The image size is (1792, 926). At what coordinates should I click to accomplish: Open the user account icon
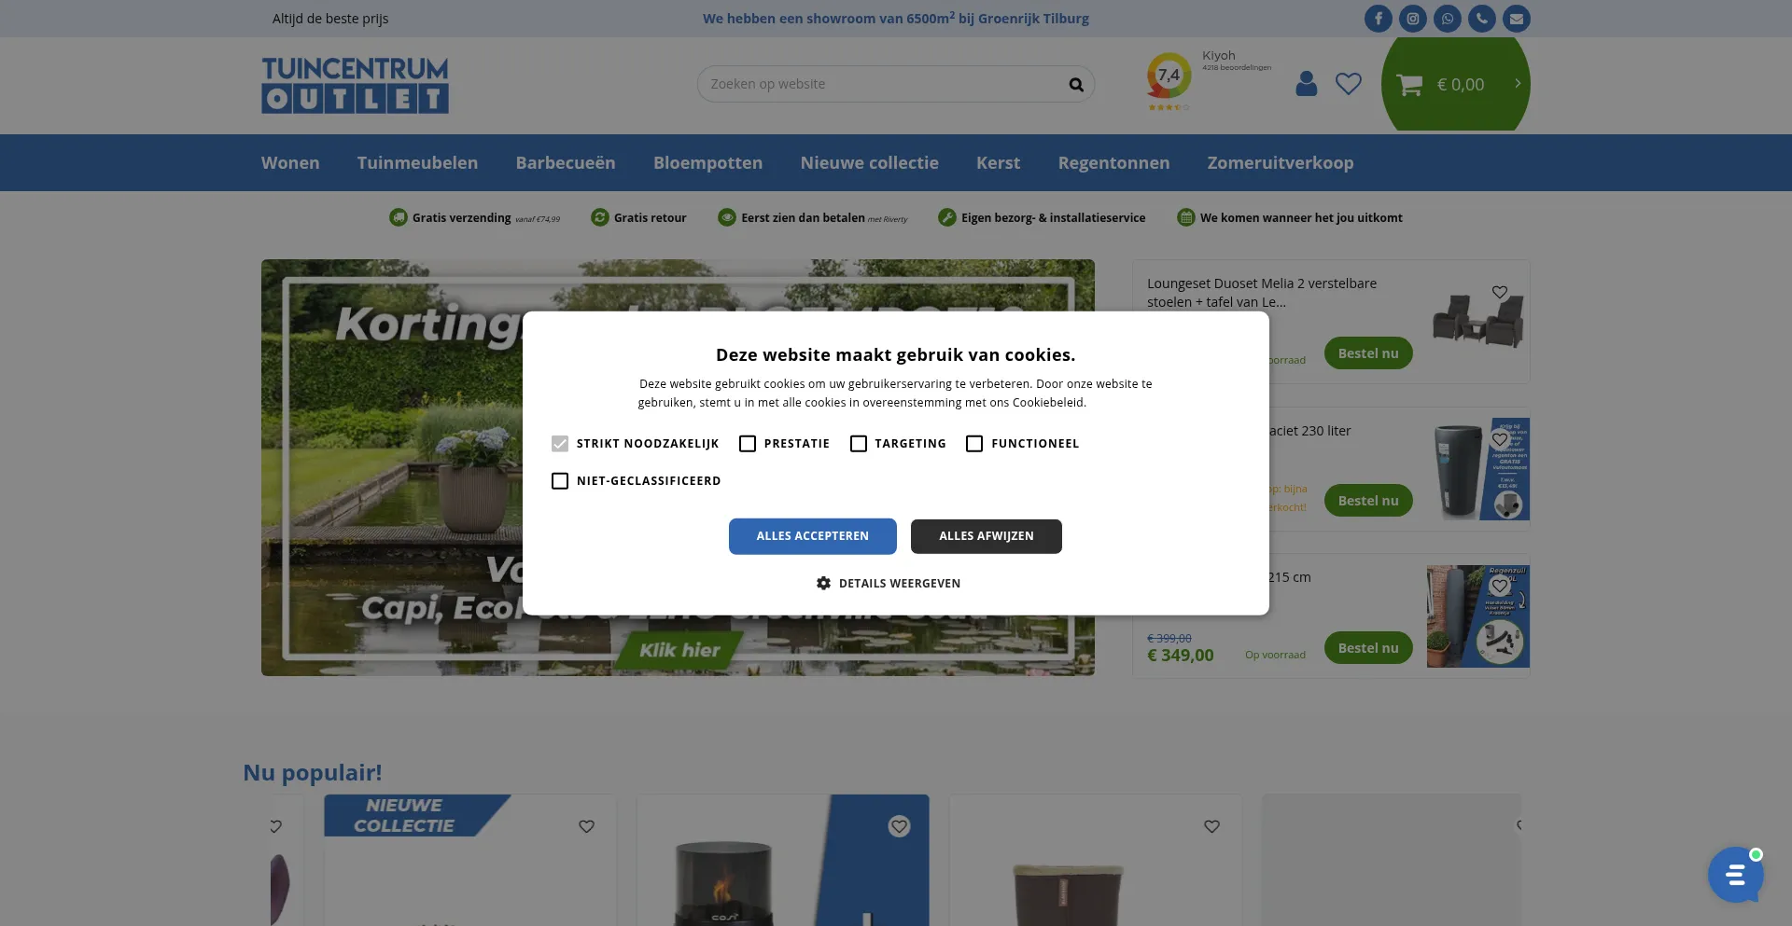1307,84
